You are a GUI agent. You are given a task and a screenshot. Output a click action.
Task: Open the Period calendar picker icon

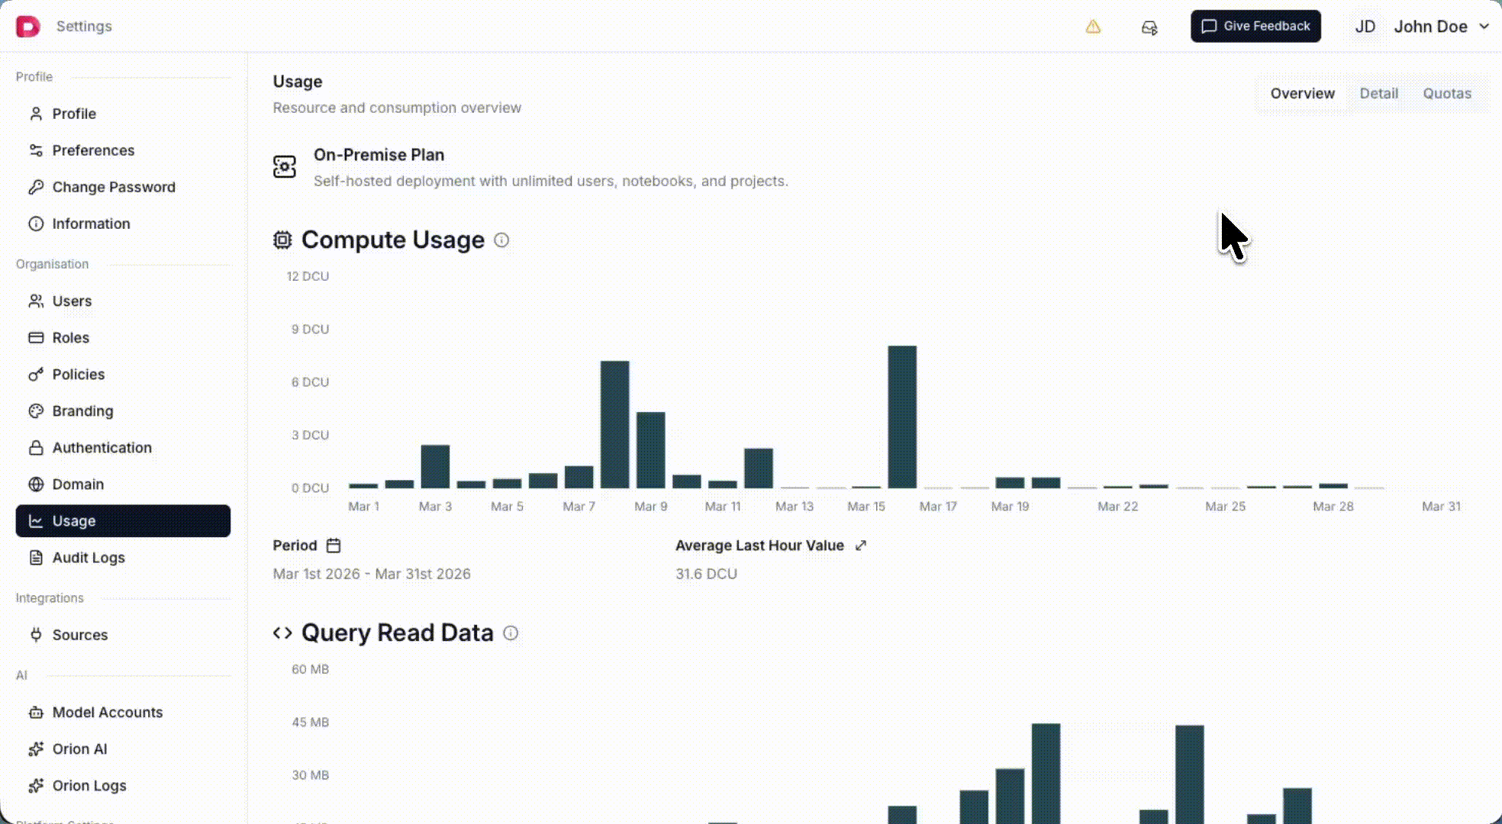[x=334, y=546]
